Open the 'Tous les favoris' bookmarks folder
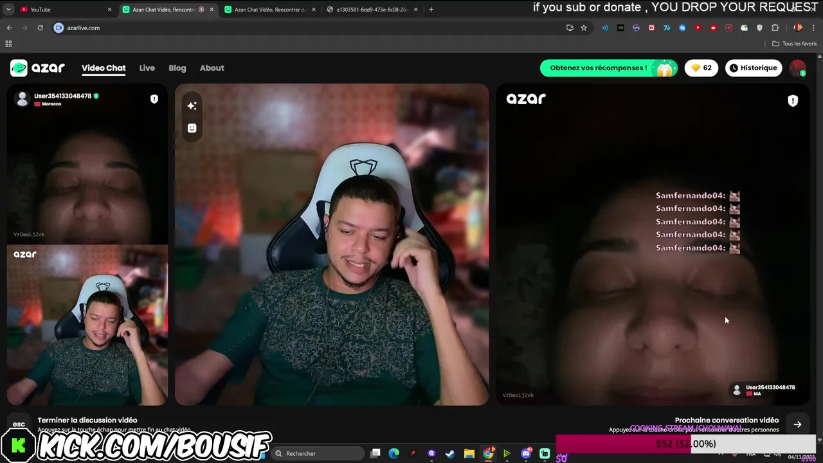The width and height of the screenshot is (823, 463). pos(794,44)
